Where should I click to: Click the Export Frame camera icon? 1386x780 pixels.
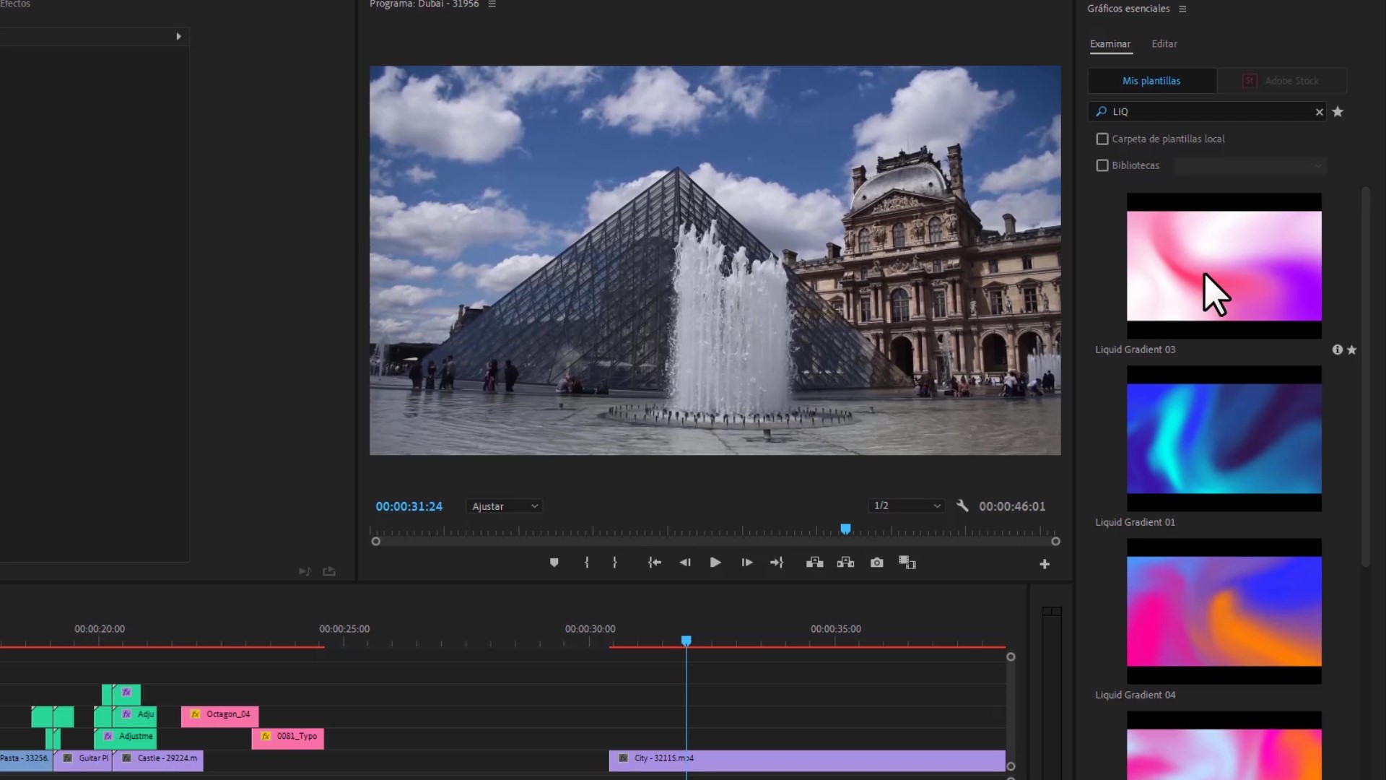point(876,563)
